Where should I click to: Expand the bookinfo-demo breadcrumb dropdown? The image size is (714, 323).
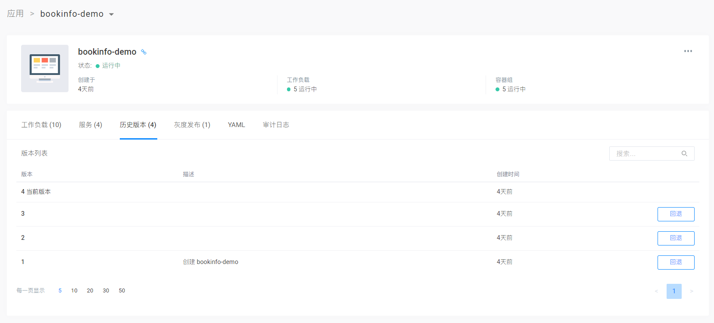[x=112, y=14]
